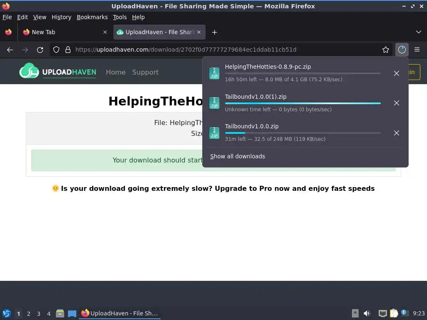Click HelpingTheHotties zip file icon

point(214,73)
